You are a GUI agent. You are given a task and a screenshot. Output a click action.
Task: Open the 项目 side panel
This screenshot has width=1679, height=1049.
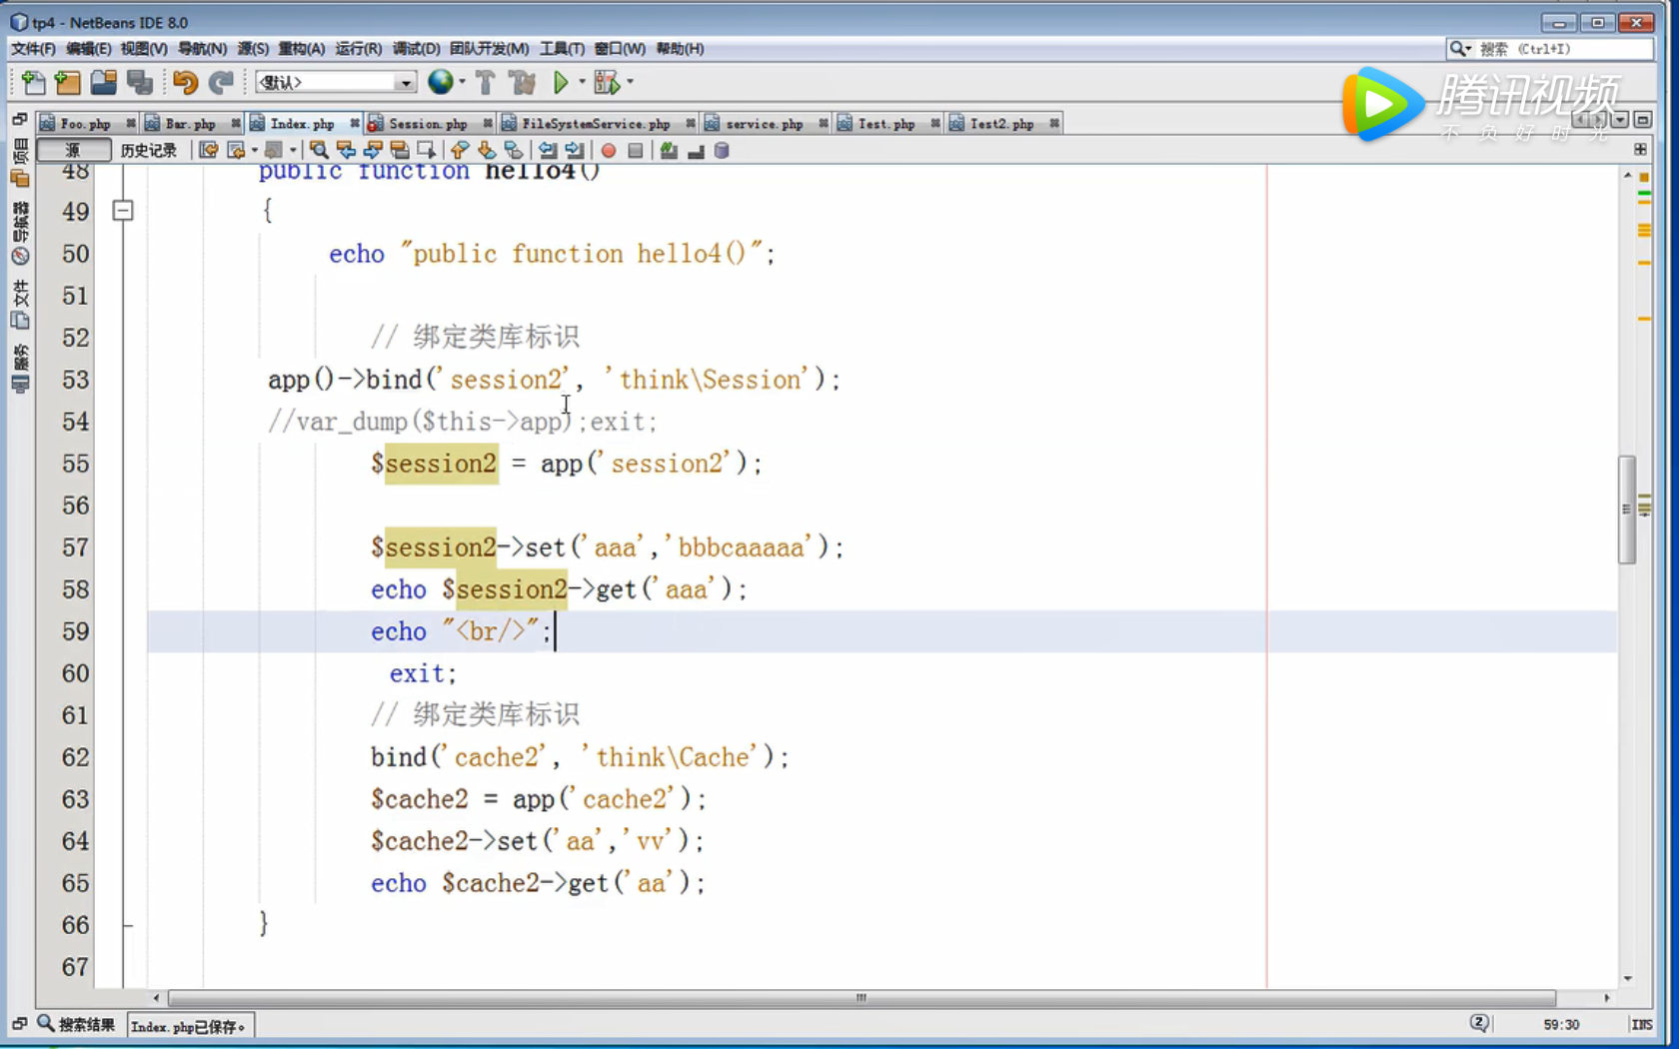click(20, 165)
